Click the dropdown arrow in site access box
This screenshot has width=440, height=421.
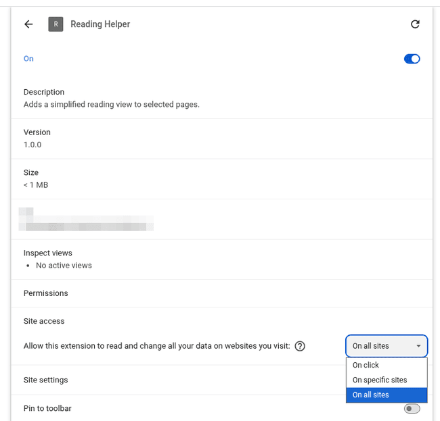418,346
